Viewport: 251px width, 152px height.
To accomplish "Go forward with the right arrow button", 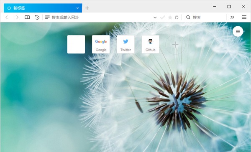I will pos(17,17).
